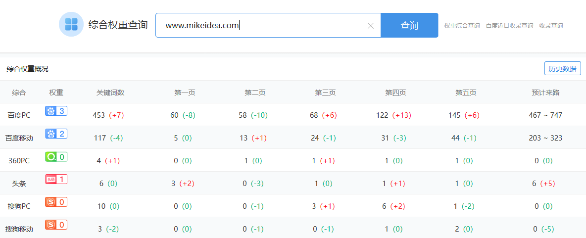586x238 pixels.
Task: Click the 综合权重查询 page title
Action: pyautogui.click(x=118, y=25)
